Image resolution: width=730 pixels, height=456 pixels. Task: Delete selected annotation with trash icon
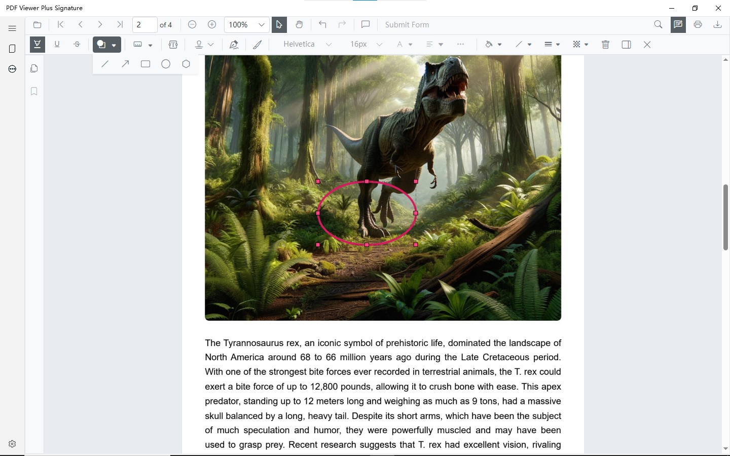click(605, 45)
